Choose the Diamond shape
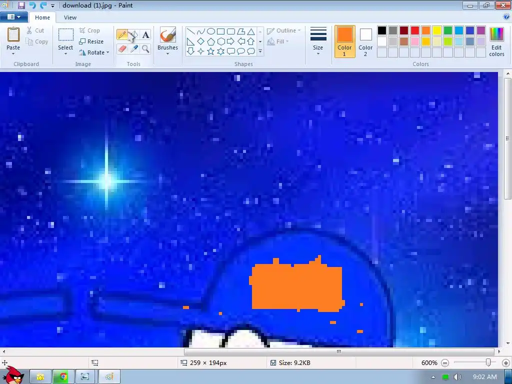512x384 pixels. pyautogui.click(x=201, y=41)
